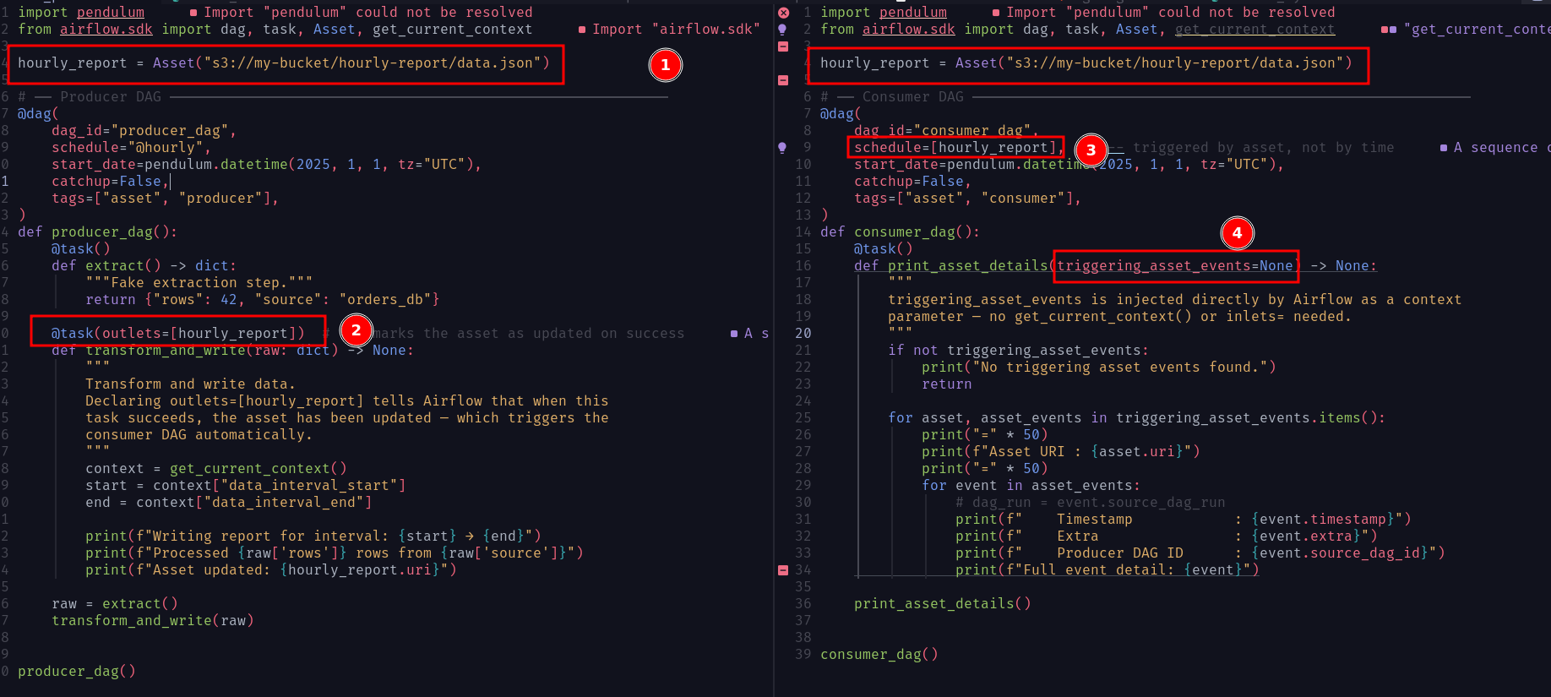Click the red error icon beside line 1
Viewport: 1551px width, 697px height.
tap(783, 13)
